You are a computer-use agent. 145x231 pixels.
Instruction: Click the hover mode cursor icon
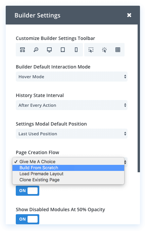click(91, 50)
